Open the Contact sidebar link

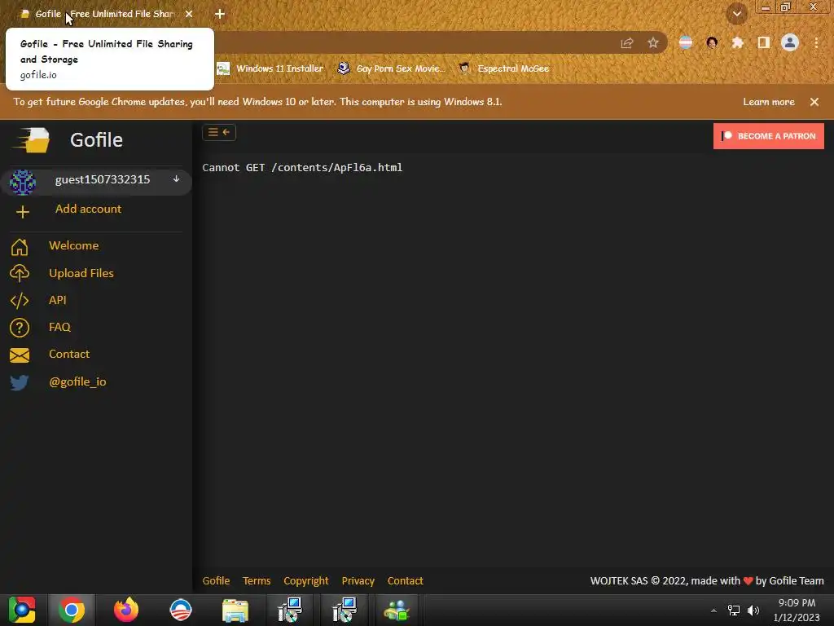click(69, 354)
